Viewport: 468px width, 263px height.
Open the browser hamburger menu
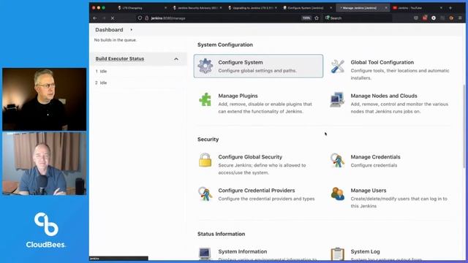[460, 18]
